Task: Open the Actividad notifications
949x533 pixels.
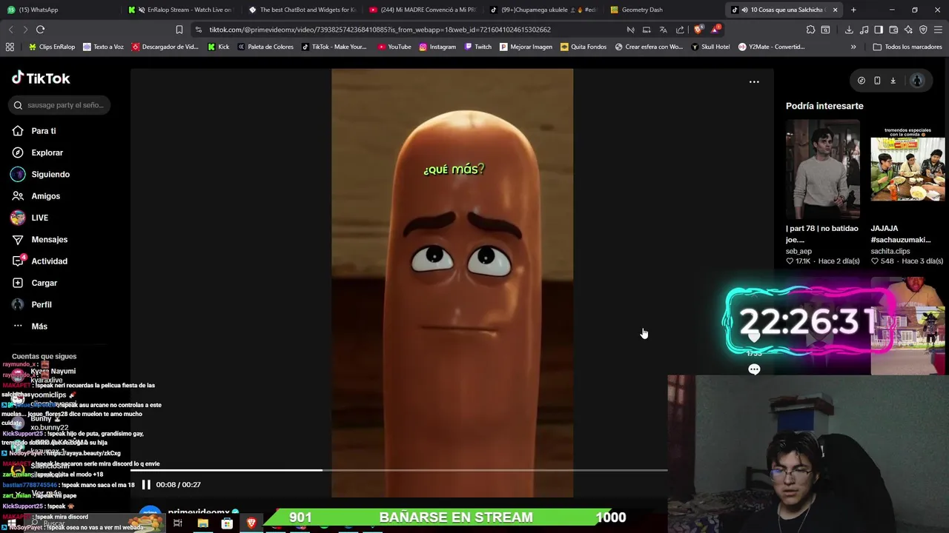Action: click(x=40, y=261)
